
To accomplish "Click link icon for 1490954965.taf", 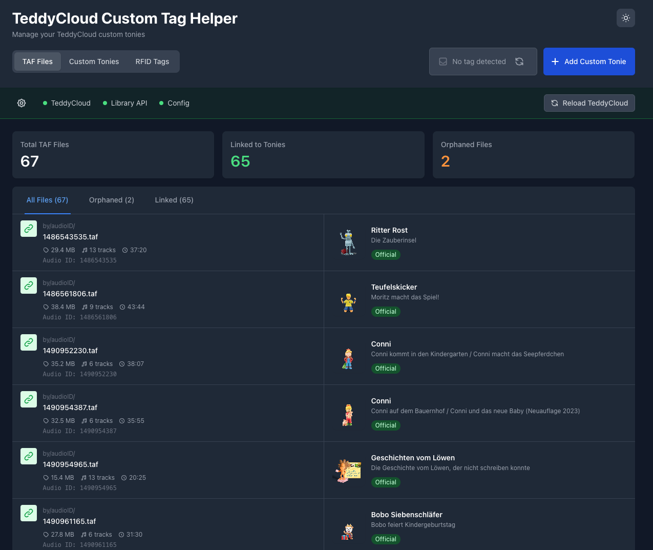I will (29, 456).
